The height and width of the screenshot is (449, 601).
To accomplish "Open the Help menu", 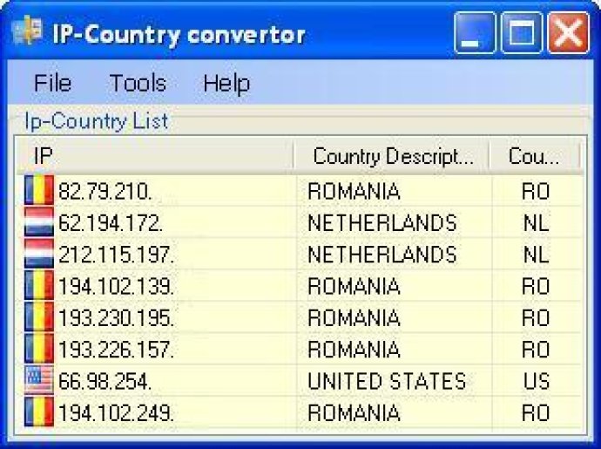I will coord(226,84).
